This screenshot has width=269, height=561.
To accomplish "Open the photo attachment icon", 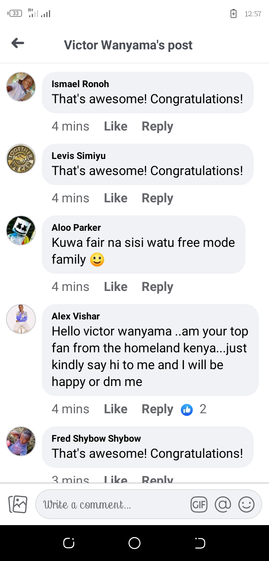I will tap(18, 504).
